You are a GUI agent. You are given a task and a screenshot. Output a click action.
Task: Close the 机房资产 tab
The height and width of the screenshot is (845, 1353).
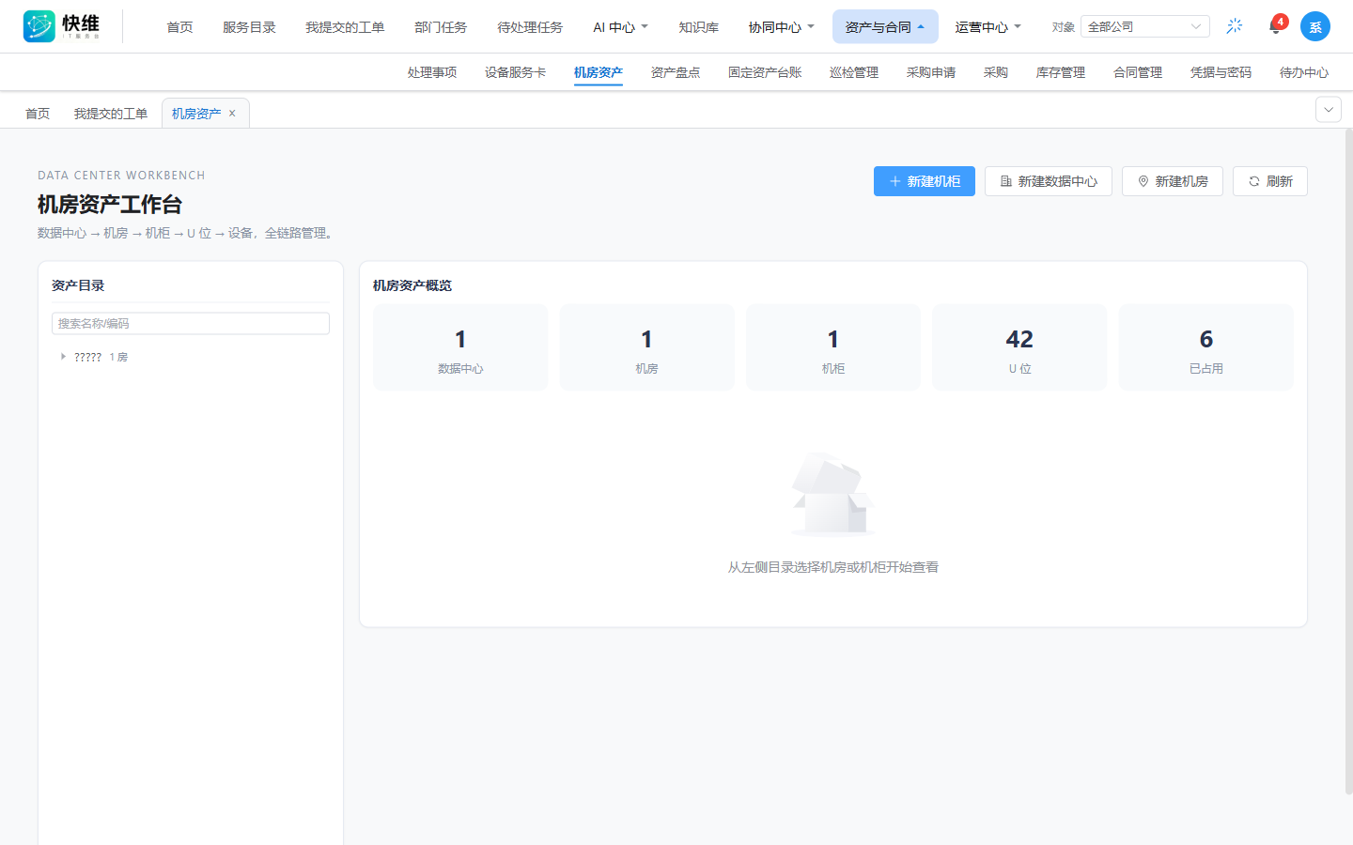pos(232,114)
